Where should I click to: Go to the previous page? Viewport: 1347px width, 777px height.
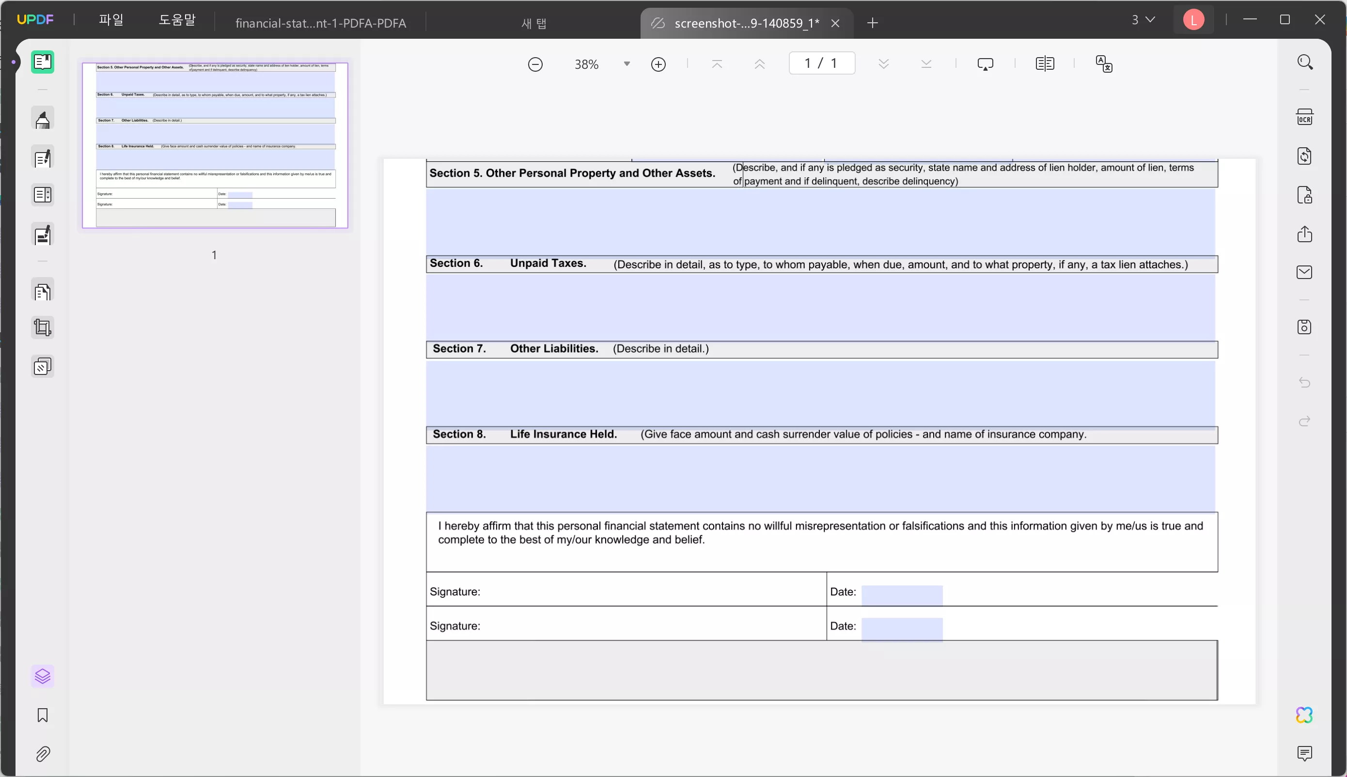[x=760, y=64]
